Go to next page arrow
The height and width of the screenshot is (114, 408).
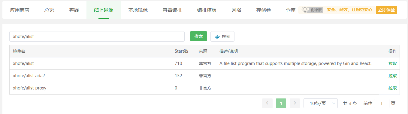tap(295, 103)
